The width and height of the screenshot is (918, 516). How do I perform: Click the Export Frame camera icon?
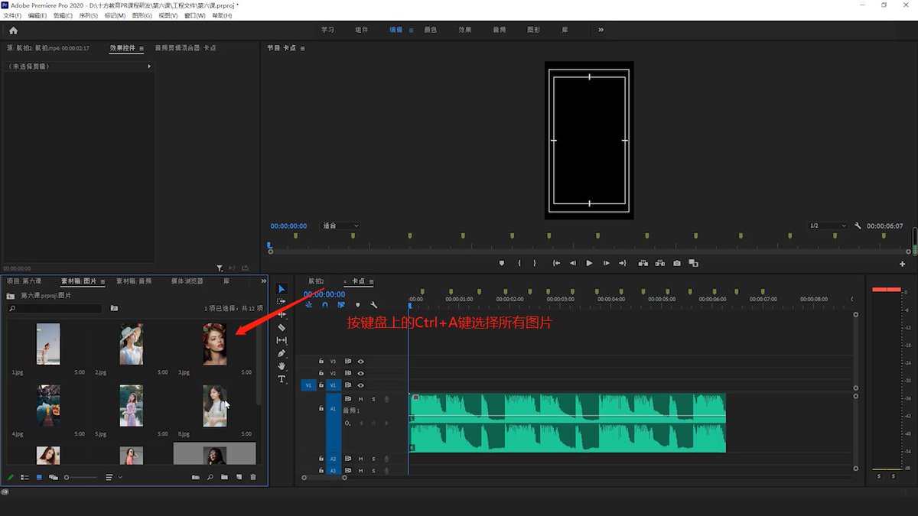click(677, 263)
